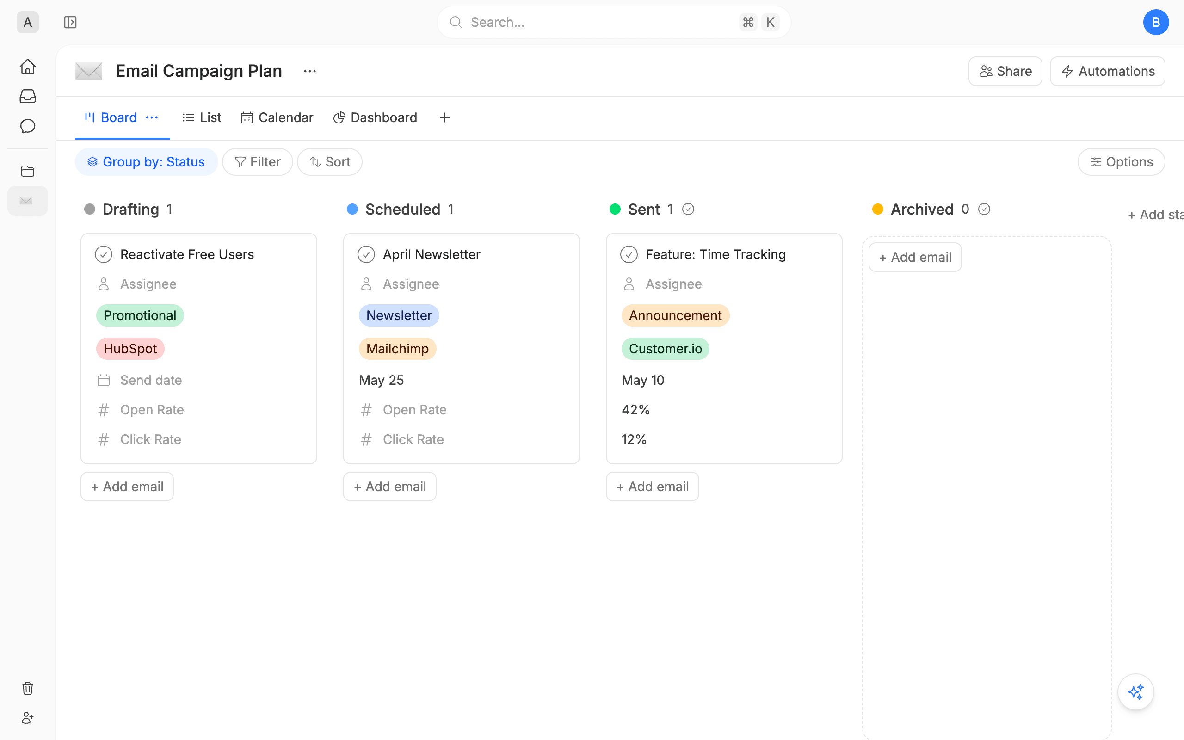1184x740 pixels.
Task: Add email in Drafting column
Action: click(x=127, y=487)
